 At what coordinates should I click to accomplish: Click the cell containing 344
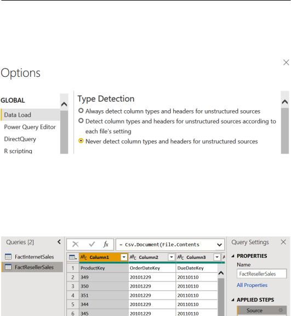104,304
